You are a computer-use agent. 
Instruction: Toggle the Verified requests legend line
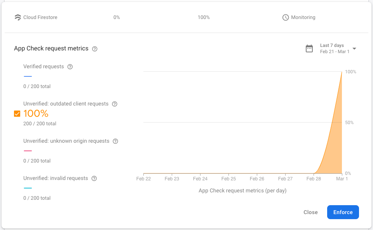click(27, 76)
